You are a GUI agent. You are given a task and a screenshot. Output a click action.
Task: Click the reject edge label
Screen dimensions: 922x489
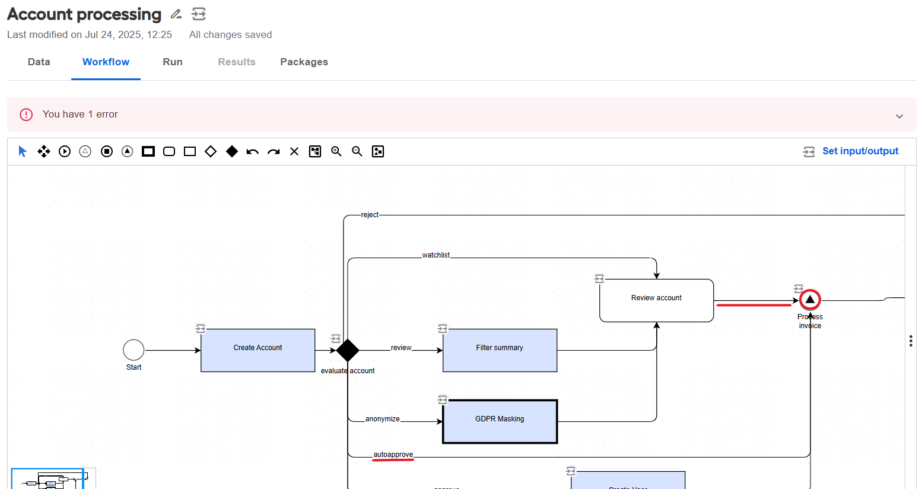(x=370, y=215)
